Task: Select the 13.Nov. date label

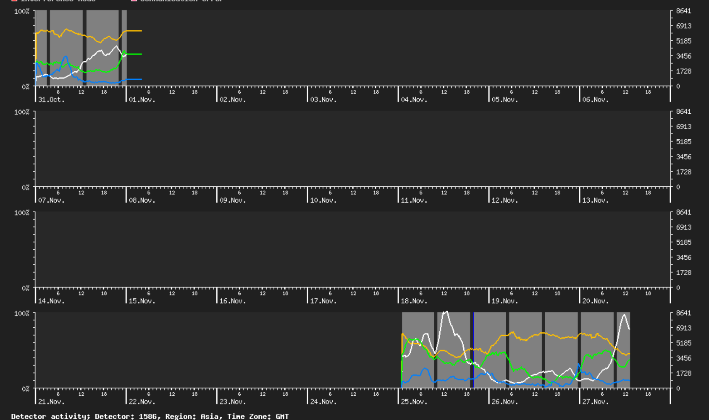Action: click(595, 201)
